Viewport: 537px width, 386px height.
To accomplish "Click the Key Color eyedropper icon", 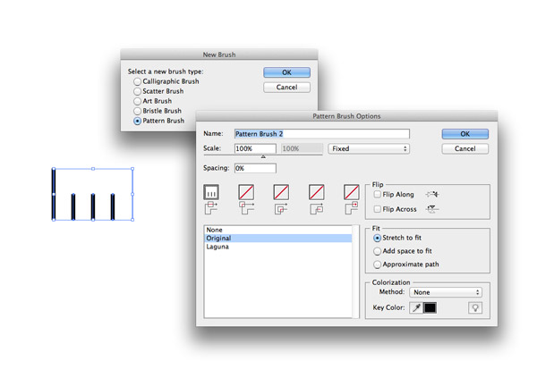I will [416, 307].
